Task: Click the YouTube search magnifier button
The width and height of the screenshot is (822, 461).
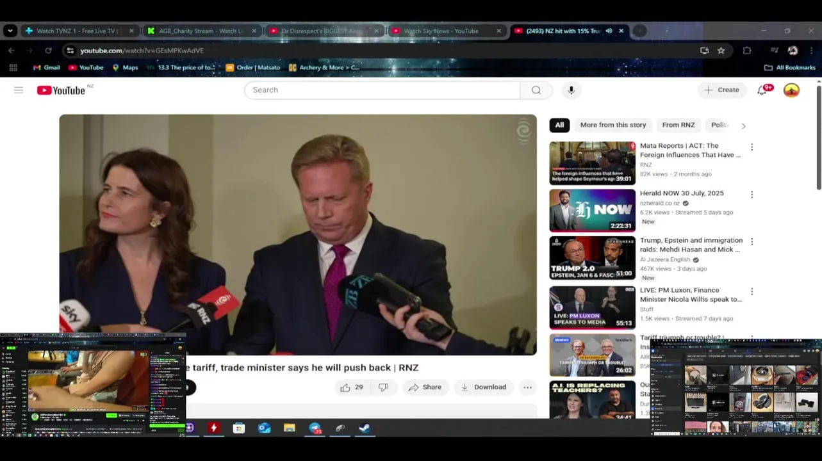Action: click(x=536, y=90)
